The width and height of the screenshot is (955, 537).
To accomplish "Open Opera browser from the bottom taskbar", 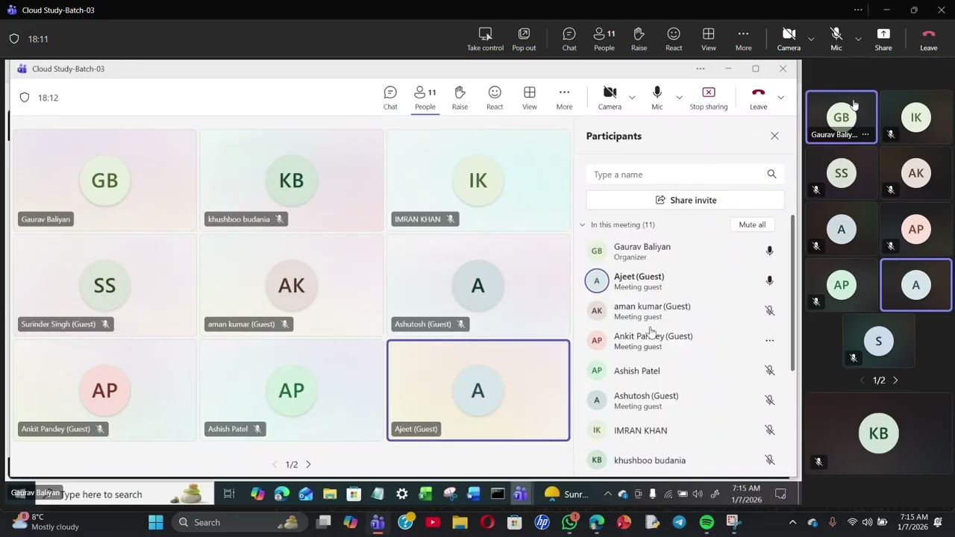I will coord(487,522).
